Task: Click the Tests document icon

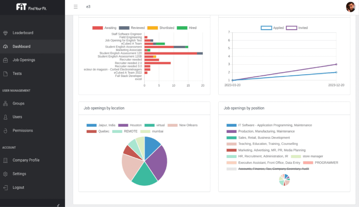Action: (x=5, y=74)
